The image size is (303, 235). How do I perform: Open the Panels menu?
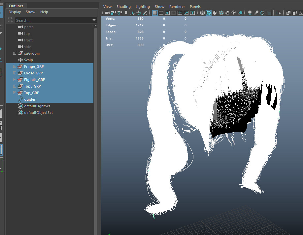click(195, 6)
